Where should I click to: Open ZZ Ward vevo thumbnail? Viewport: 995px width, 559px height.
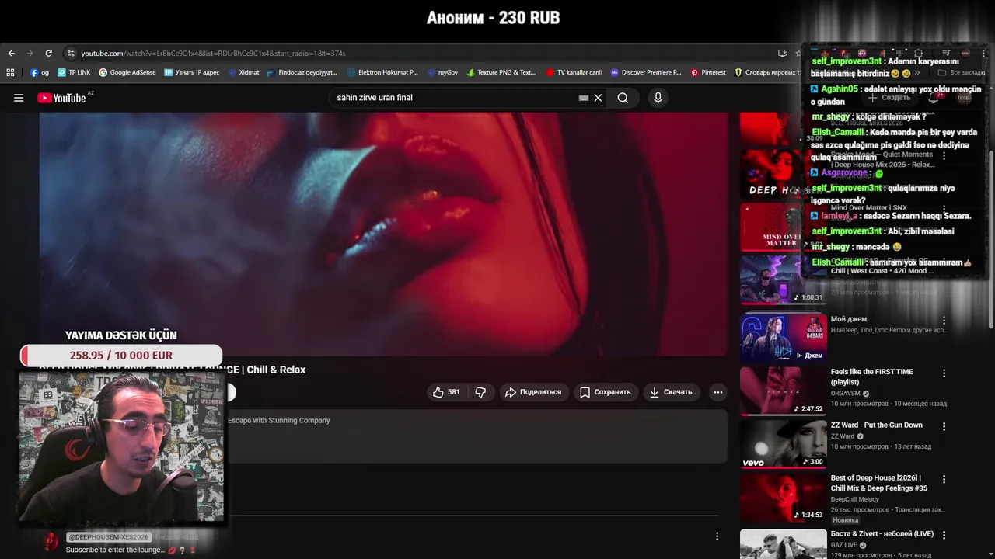tap(783, 443)
